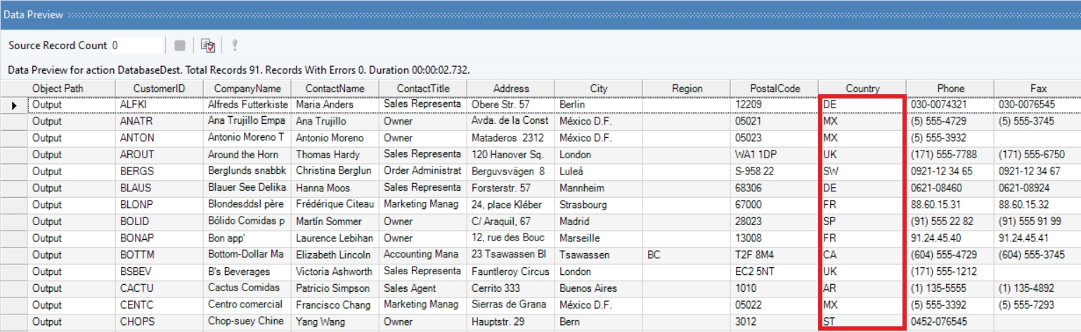The height and width of the screenshot is (332, 1081).
Task: Click the phone cell 0452-076545
Action: tap(949, 322)
